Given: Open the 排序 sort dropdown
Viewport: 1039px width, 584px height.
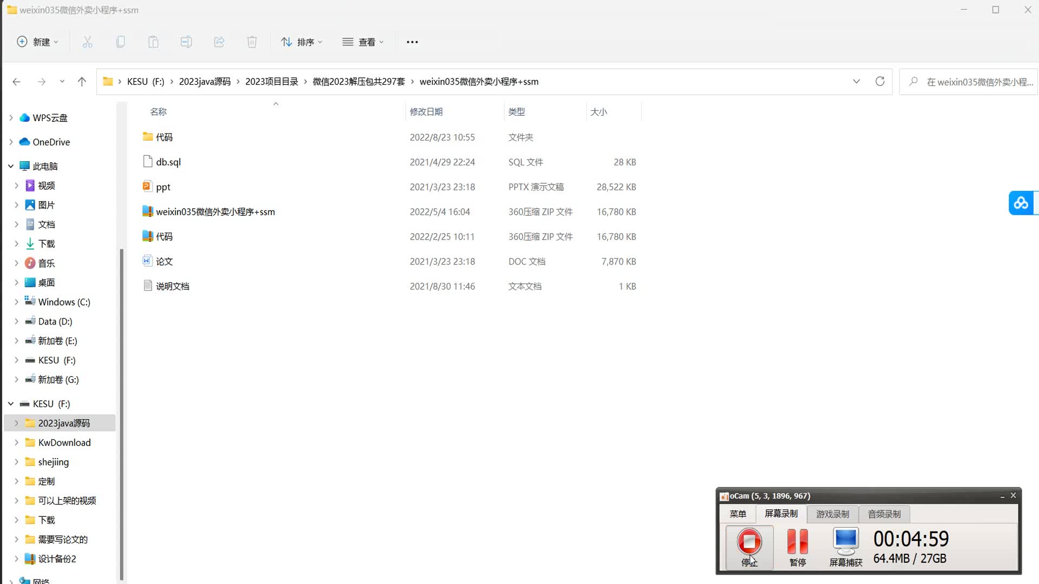Looking at the screenshot, I should [x=302, y=42].
